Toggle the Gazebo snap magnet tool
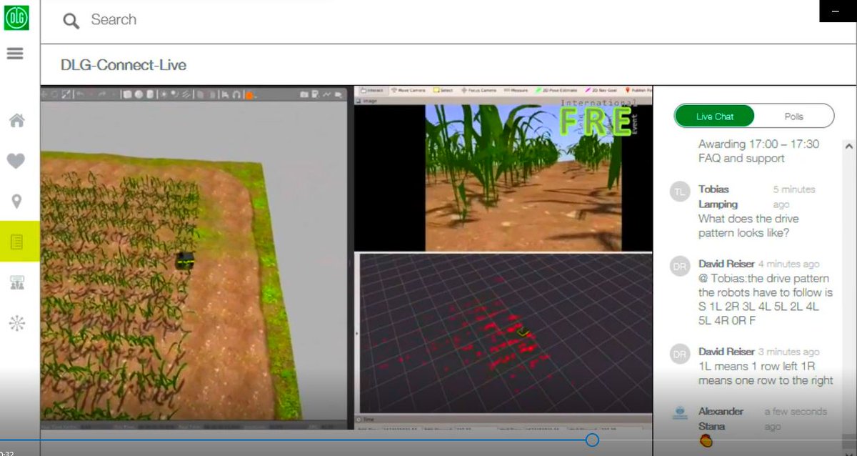 coord(237,94)
